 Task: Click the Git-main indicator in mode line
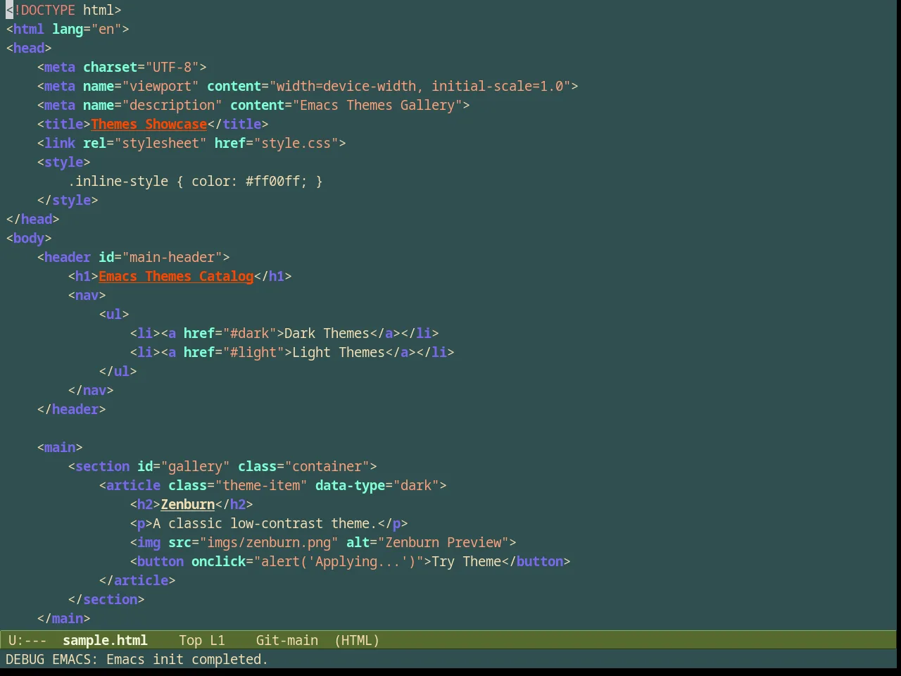pyautogui.click(x=286, y=640)
